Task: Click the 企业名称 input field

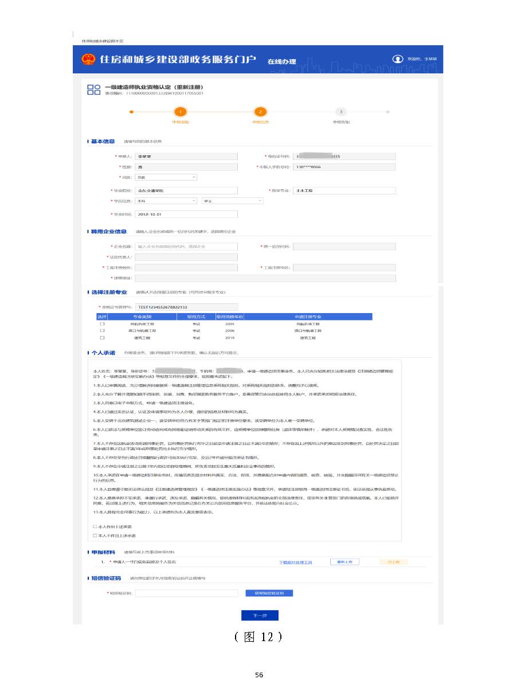Action: pyautogui.click(x=186, y=247)
